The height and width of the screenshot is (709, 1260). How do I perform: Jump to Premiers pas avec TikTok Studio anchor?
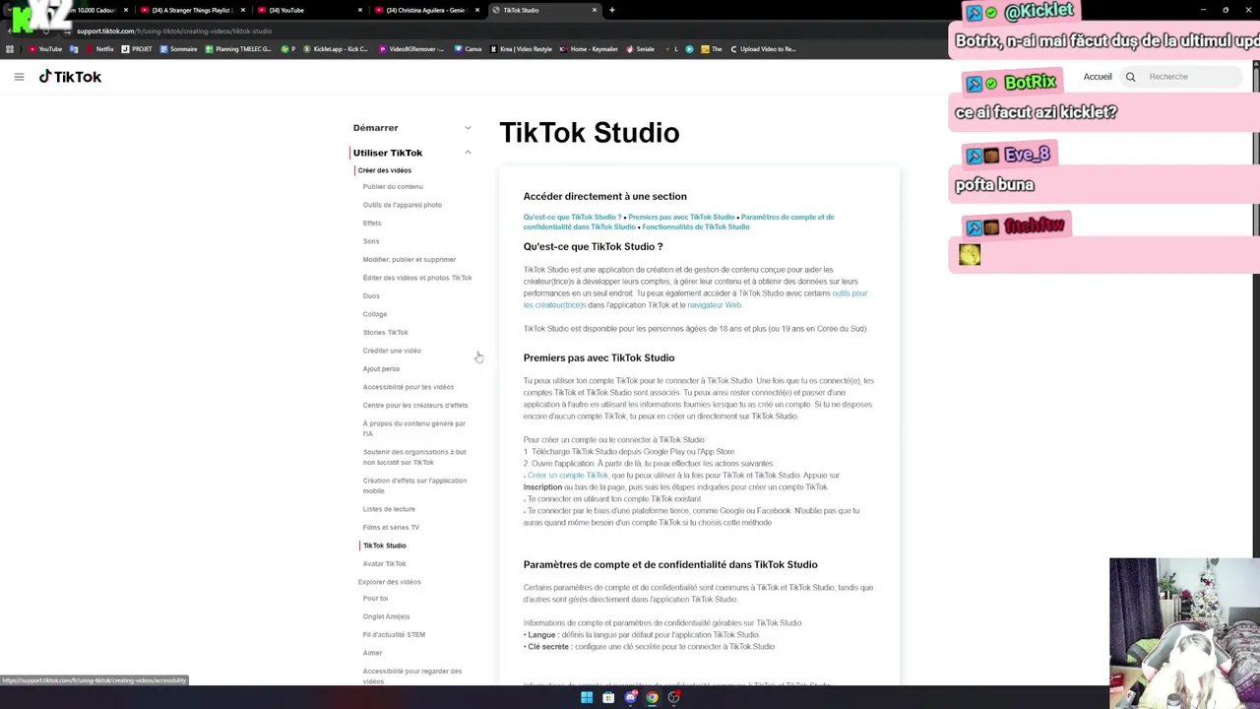pyautogui.click(x=681, y=217)
